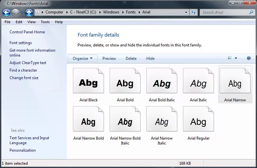Go back with the blue Back arrow
Image resolution: width=257 pixels, height=168 pixels.
tap(6, 12)
